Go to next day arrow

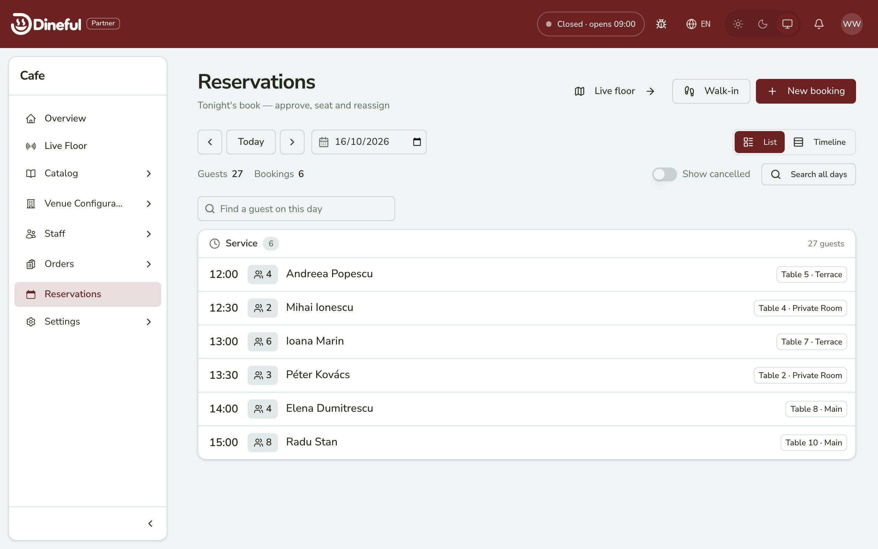[x=292, y=142]
